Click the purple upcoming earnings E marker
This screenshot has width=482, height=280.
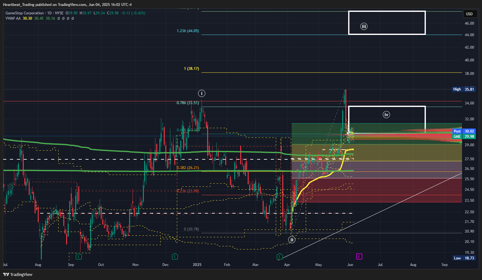[x=359, y=256]
